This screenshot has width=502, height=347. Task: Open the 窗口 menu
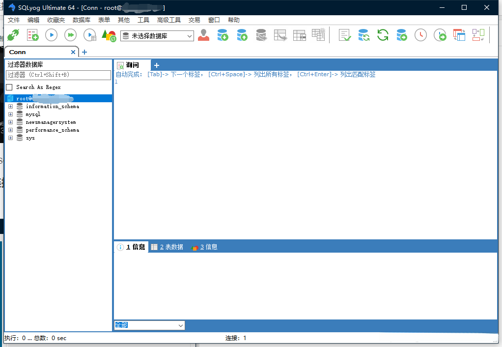tap(214, 20)
